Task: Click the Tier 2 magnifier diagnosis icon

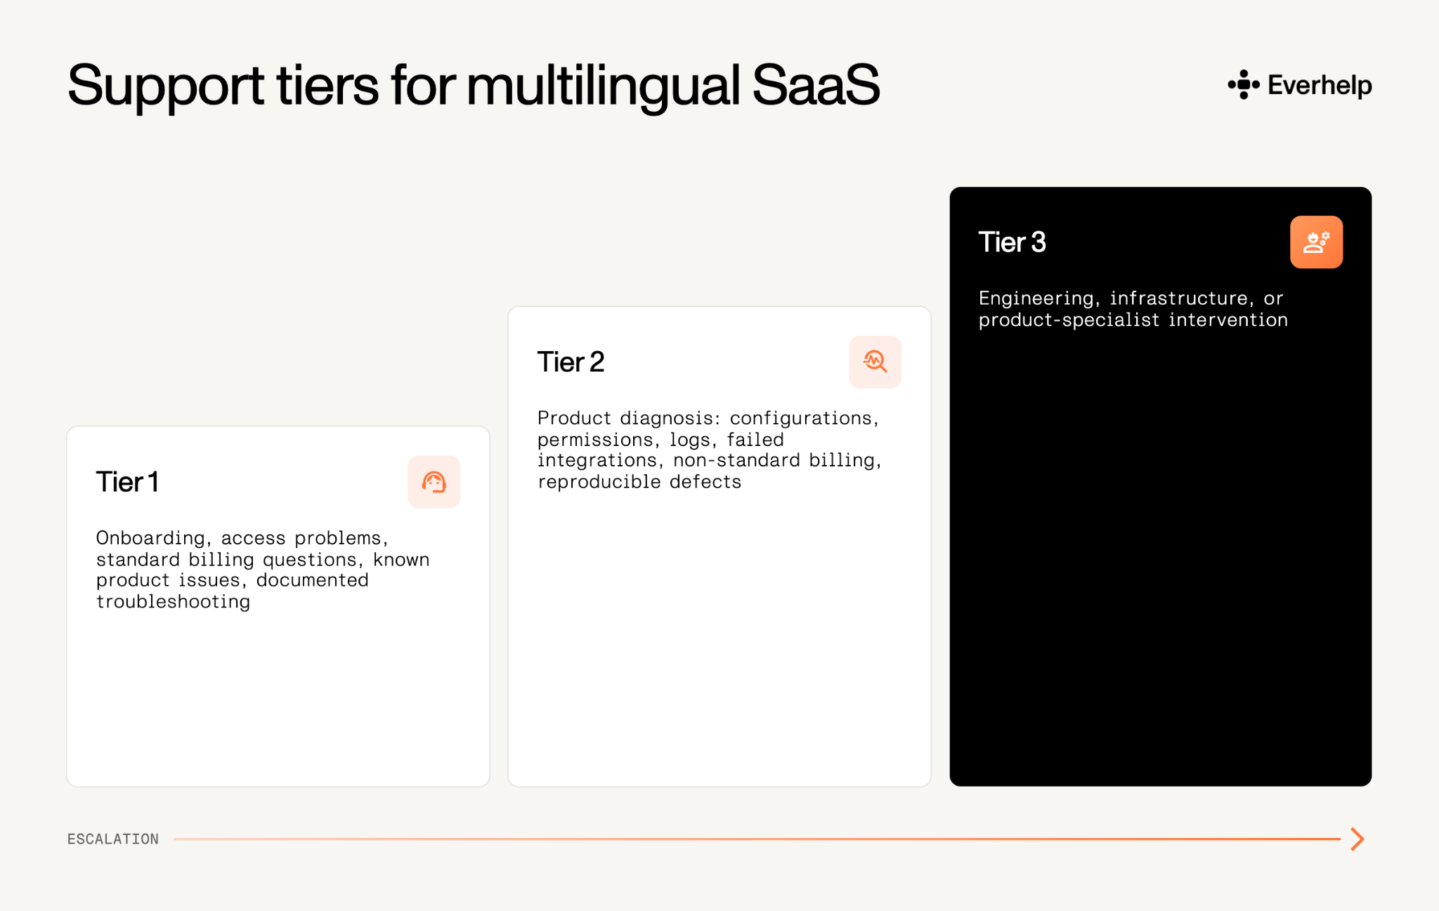Action: pos(875,362)
